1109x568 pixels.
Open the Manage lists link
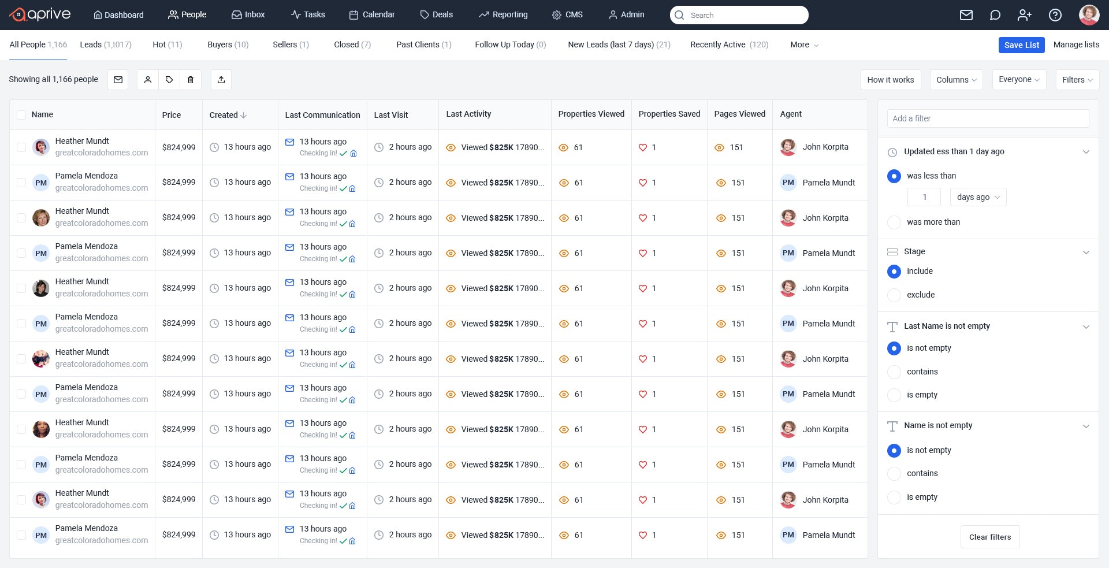click(1076, 45)
